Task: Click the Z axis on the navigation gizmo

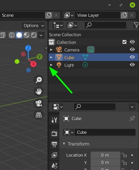Action: click(28, 48)
